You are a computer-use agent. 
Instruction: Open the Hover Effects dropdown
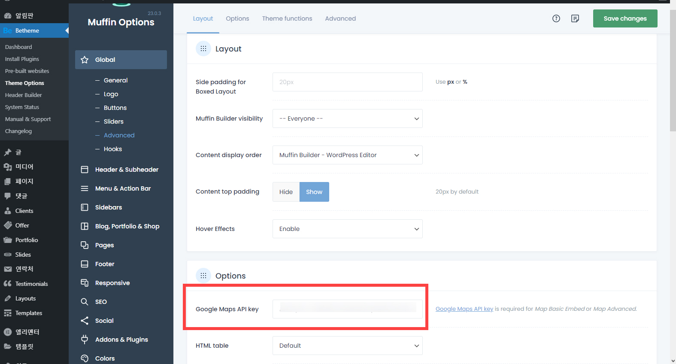(x=348, y=229)
